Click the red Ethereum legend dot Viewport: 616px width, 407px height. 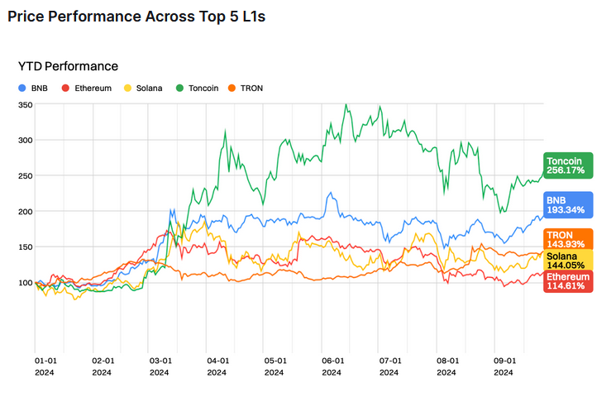pyautogui.click(x=65, y=88)
